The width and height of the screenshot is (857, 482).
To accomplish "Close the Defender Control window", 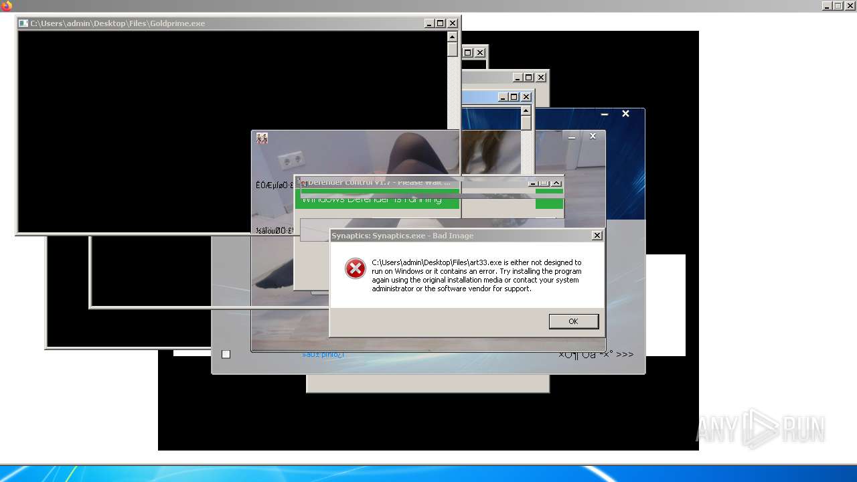I will tap(556, 183).
